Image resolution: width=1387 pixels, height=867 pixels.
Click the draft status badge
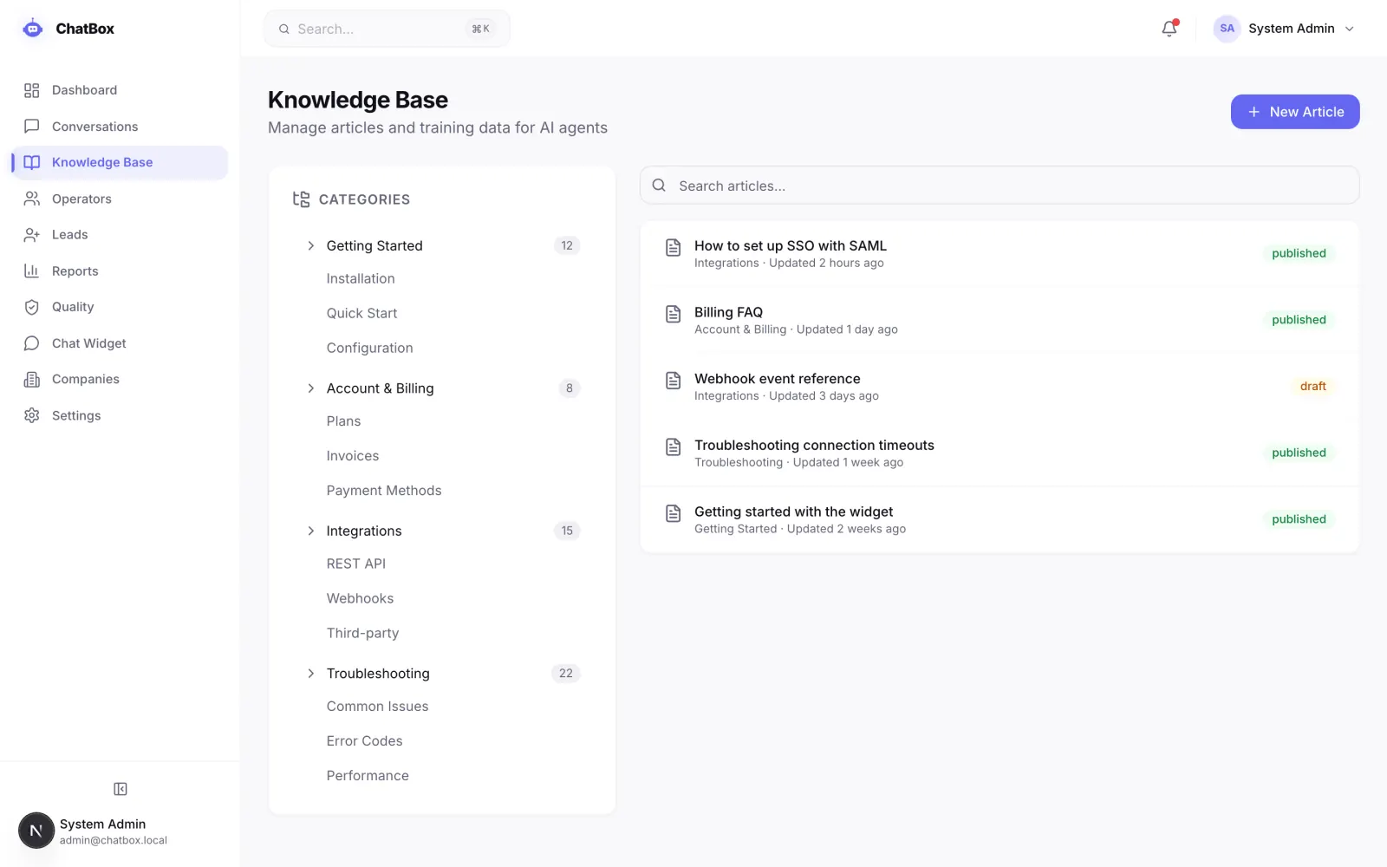point(1312,387)
